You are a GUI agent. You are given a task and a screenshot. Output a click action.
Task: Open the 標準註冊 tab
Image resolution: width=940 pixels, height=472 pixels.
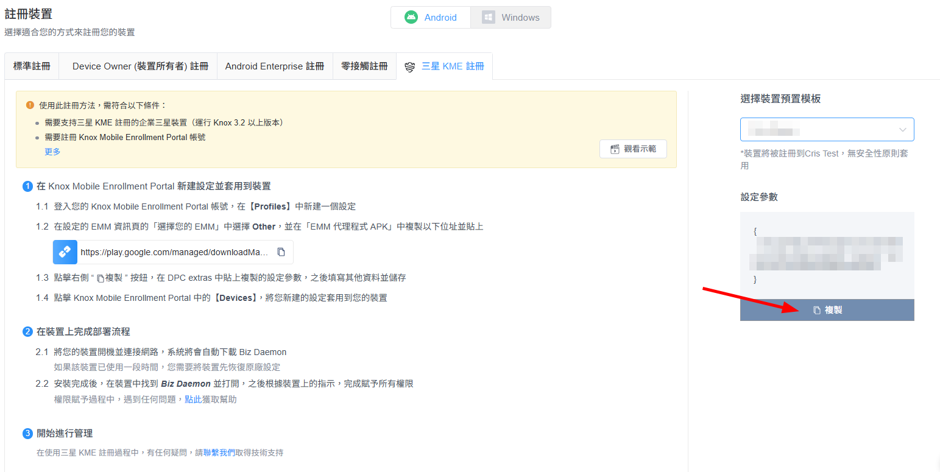click(32, 66)
